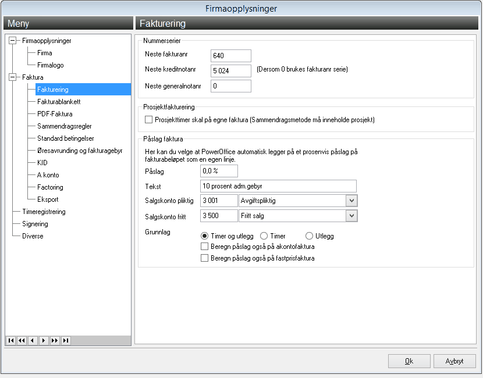
Task: Go to previous record arrow
Action: pyautogui.click(x=33, y=340)
